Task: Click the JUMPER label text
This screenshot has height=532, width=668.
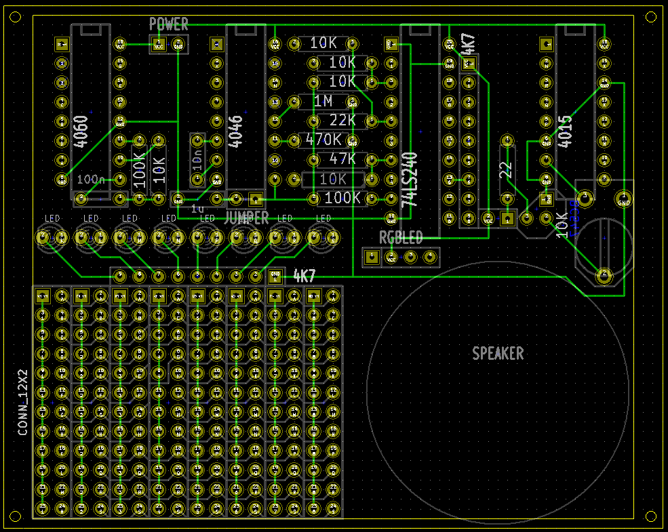Action: tap(246, 218)
